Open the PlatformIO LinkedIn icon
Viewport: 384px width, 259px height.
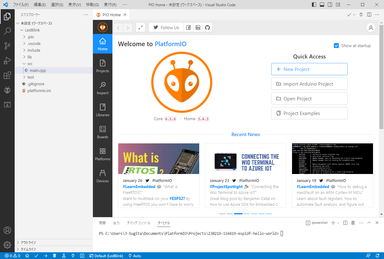coord(198,28)
